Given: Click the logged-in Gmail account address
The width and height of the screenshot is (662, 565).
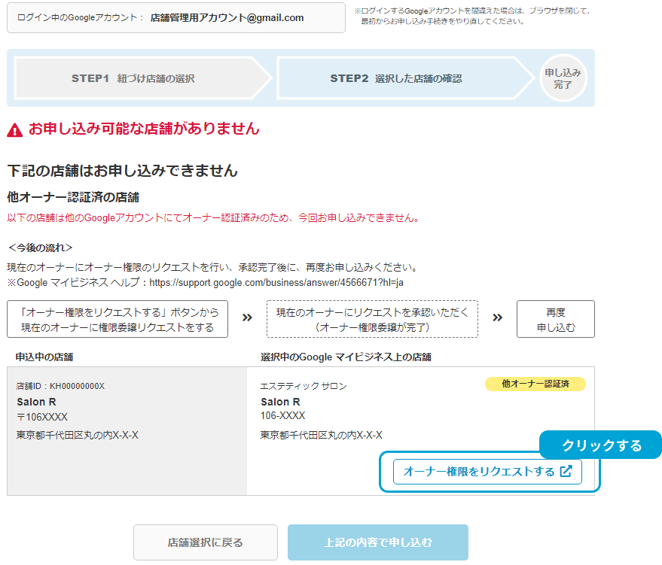Looking at the screenshot, I should pyautogui.click(x=227, y=17).
